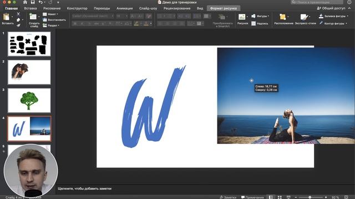Collapse the ribbon with the chevron
Viewport: 355px width, 199px height.
tap(349, 8)
